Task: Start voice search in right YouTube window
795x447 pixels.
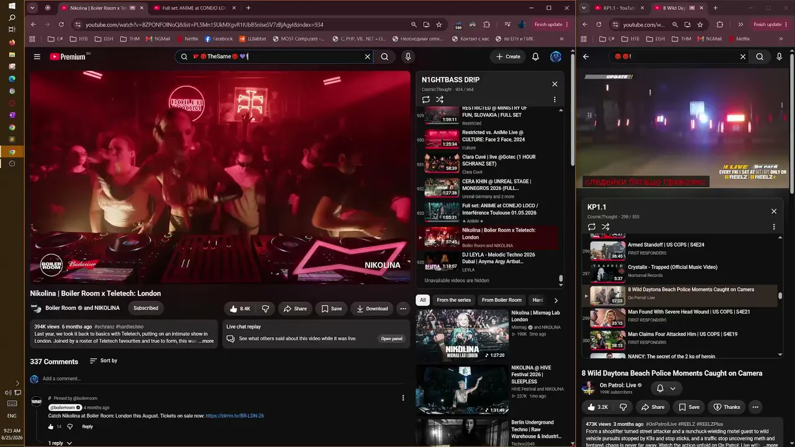Action: point(779,56)
